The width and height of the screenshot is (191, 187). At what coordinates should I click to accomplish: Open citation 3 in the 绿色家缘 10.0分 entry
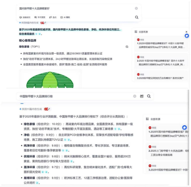coord(119,129)
